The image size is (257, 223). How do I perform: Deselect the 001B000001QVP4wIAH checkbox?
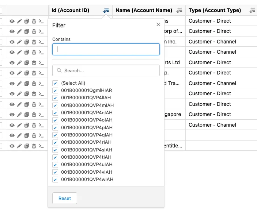(55, 180)
